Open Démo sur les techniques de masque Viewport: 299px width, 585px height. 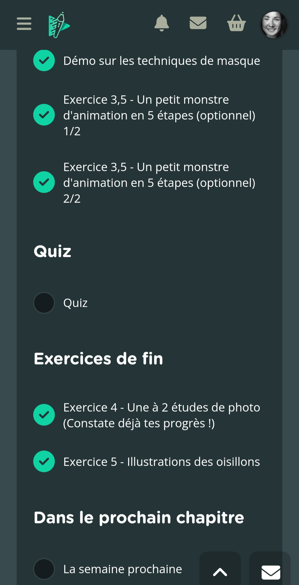coord(161,61)
